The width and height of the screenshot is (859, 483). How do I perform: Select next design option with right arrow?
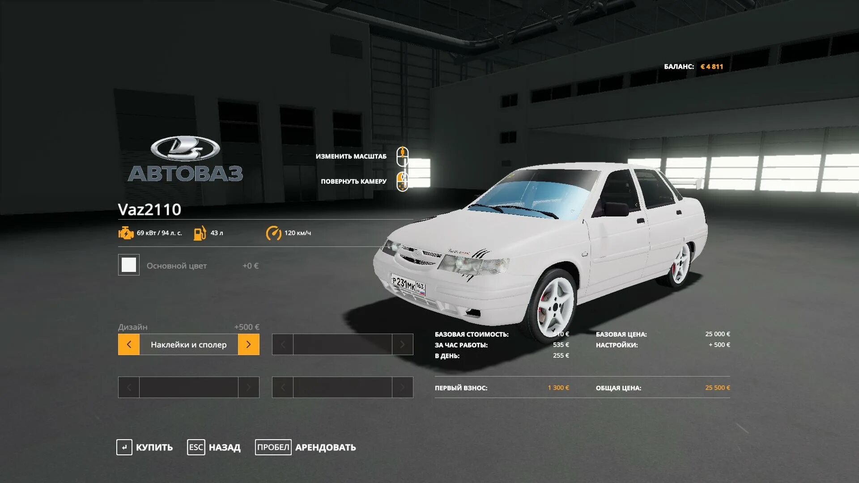click(x=249, y=344)
